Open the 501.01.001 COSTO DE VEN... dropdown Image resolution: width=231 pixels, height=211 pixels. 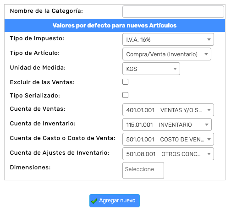coord(168,139)
